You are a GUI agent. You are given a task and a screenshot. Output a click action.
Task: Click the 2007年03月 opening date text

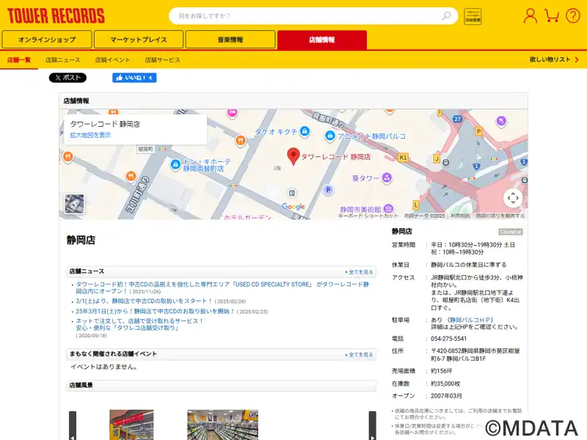coord(446,396)
